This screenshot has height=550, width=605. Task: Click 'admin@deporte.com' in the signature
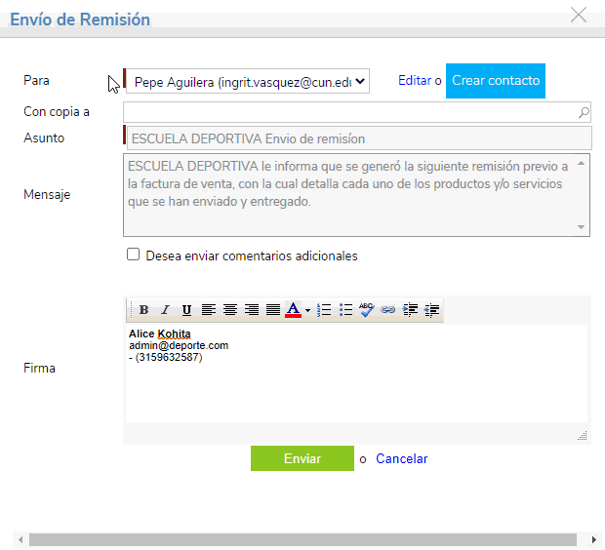[179, 345]
